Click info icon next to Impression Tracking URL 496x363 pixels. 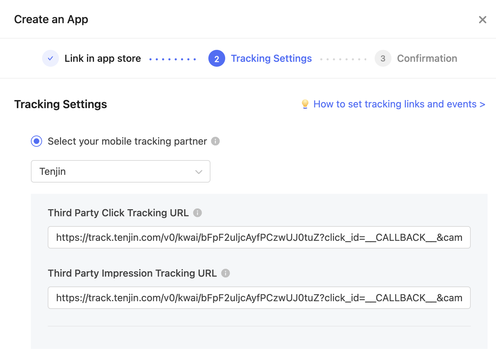[226, 273]
